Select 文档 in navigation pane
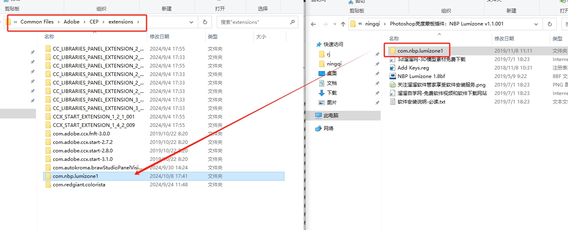This screenshot has width=568, height=230. point(332,83)
